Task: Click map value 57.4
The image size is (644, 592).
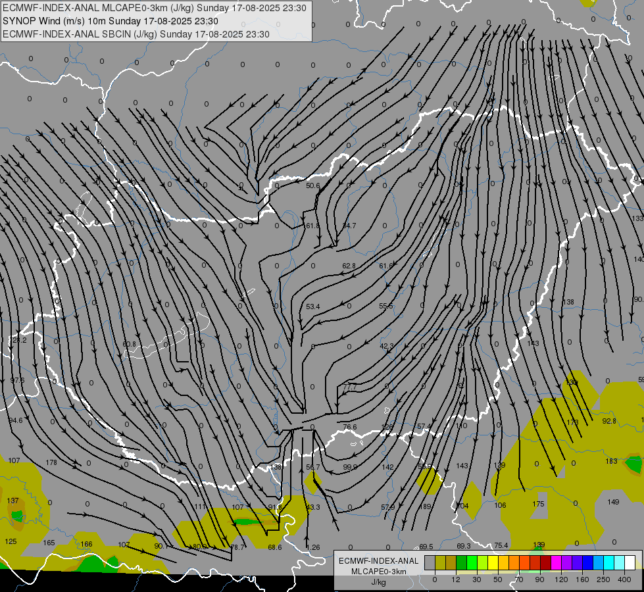Action: coord(424,427)
